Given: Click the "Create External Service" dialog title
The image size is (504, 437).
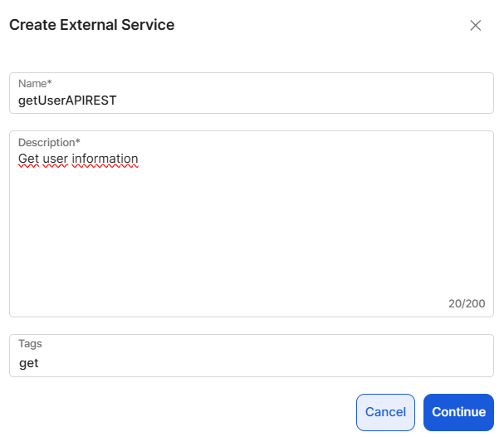Looking at the screenshot, I should tap(91, 25).
